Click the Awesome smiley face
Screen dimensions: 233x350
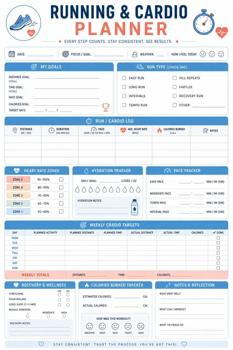click(x=90, y=326)
